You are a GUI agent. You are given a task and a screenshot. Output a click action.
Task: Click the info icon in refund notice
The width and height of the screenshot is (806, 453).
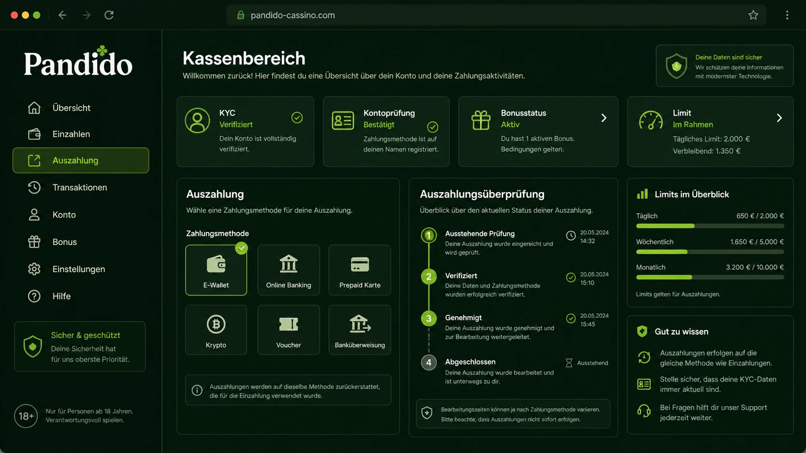(197, 390)
